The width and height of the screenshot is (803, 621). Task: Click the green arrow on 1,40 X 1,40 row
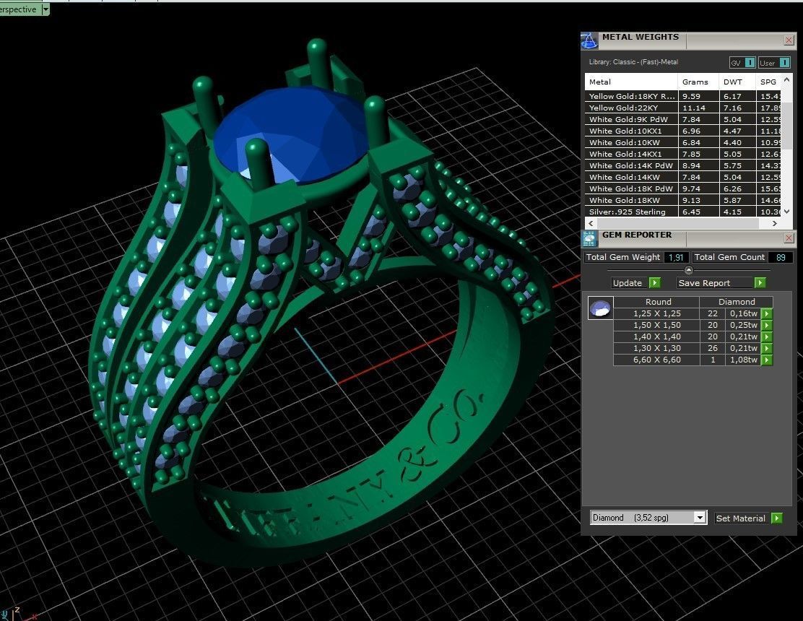[x=767, y=337]
